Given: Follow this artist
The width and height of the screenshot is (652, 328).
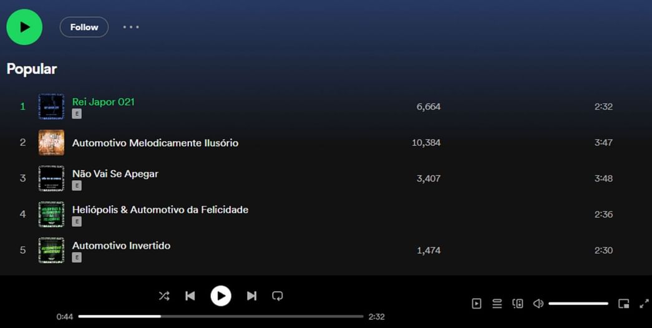Looking at the screenshot, I should tap(84, 27).
